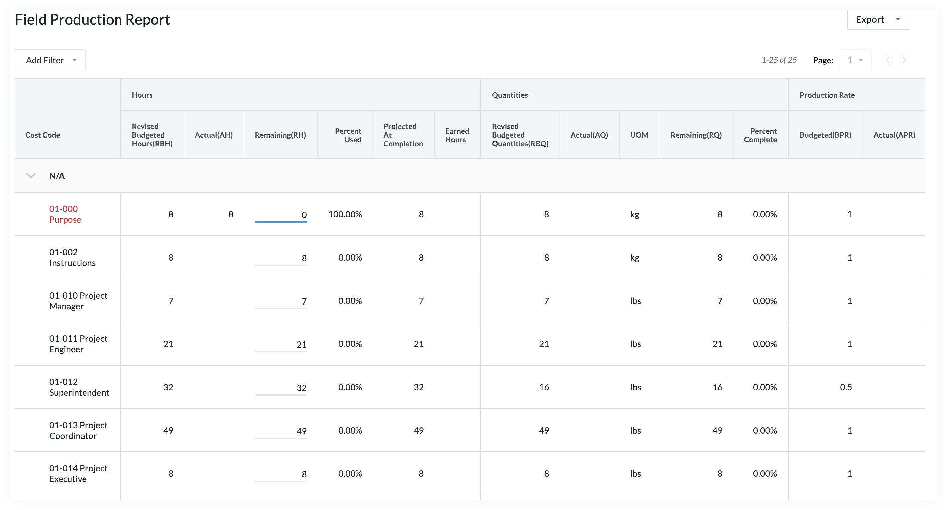Select the 01-011 Project Engineer row label

click(x=78, y=344)
